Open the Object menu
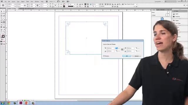The width and height of the screenshot is (188, 105). (23, 1)
